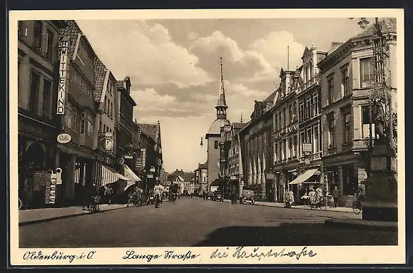Click the vertical WITTEKIND sign

61,78
